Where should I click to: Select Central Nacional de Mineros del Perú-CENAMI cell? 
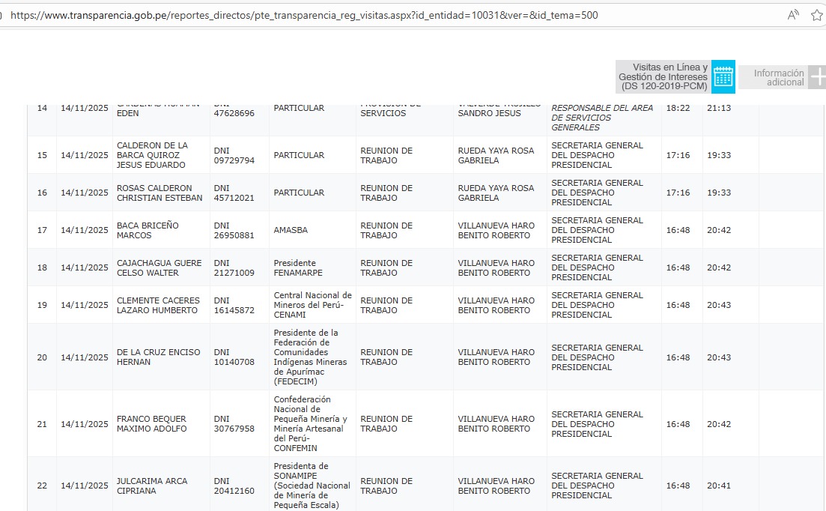pos(312,305)
